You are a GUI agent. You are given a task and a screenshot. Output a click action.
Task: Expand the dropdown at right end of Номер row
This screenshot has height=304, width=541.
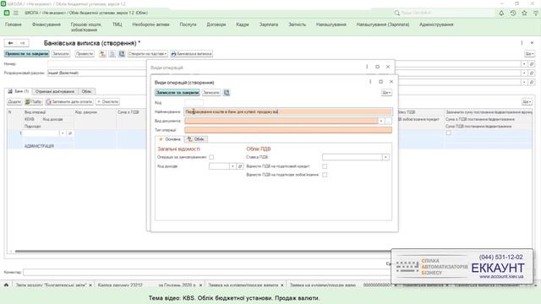pos(524,64)
